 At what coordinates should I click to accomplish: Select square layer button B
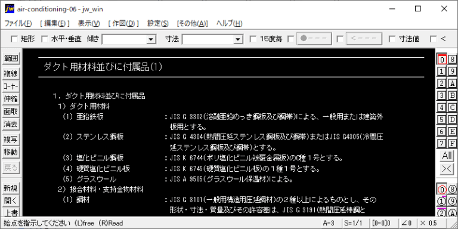(x=452, y=95)
